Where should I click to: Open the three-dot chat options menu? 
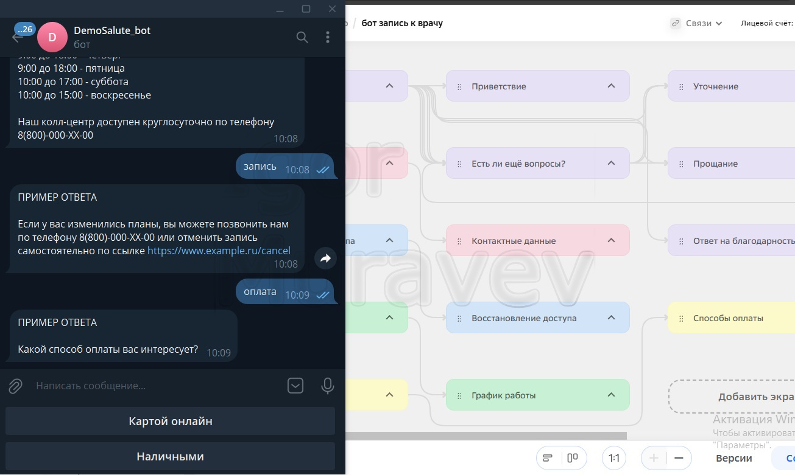point(328,37)
